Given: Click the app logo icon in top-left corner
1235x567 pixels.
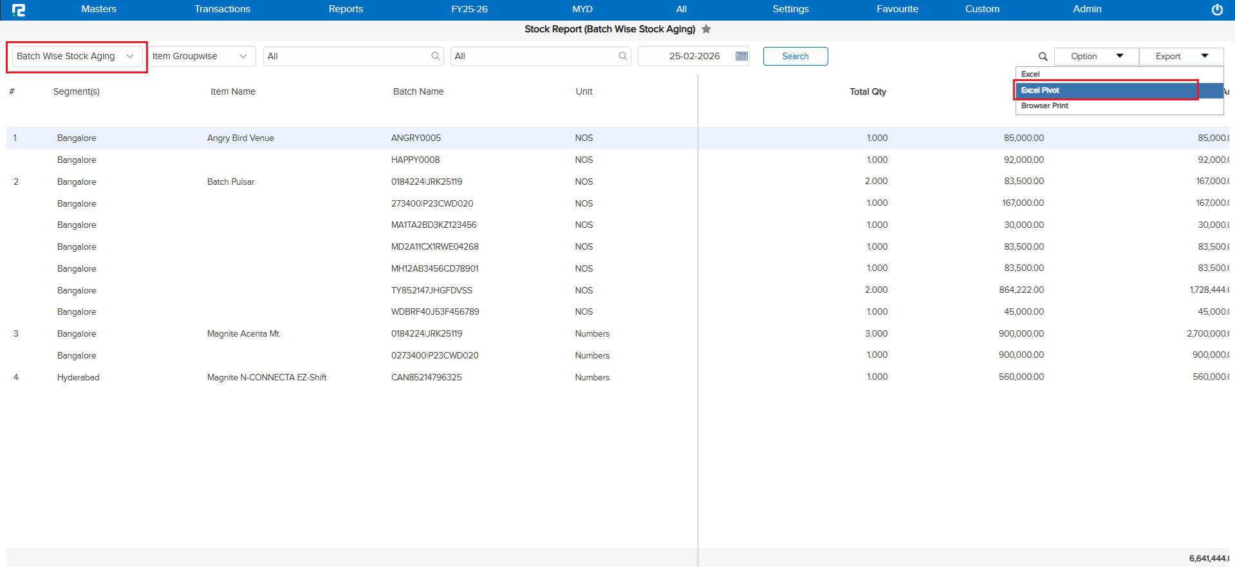Looking at the screenshot, I should click(x=19, y=10).
